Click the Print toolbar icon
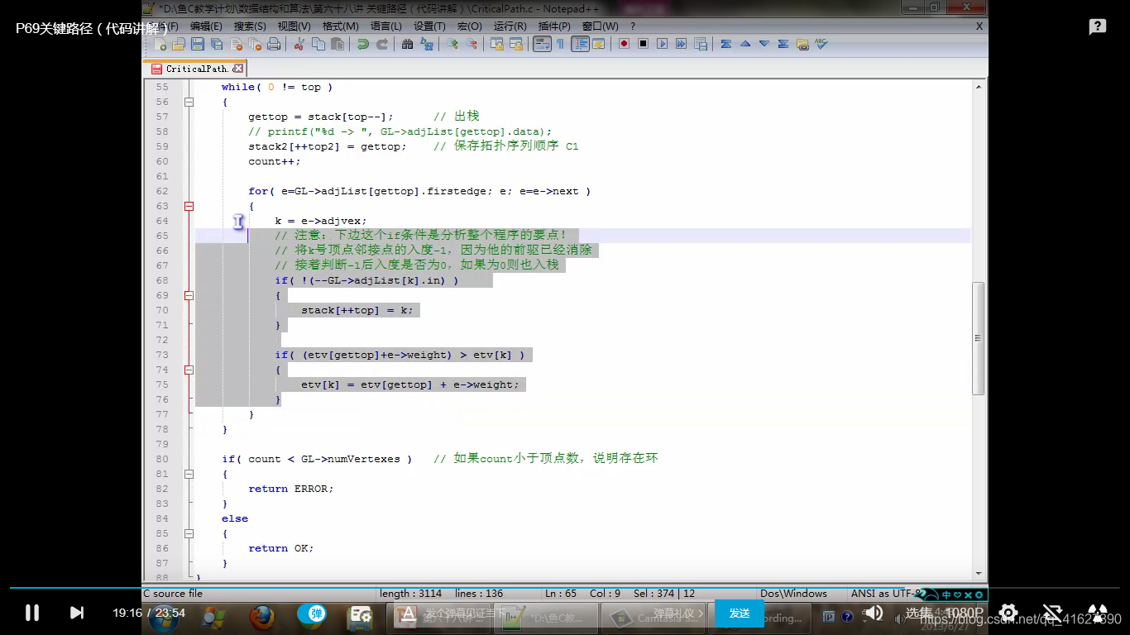 274,44
